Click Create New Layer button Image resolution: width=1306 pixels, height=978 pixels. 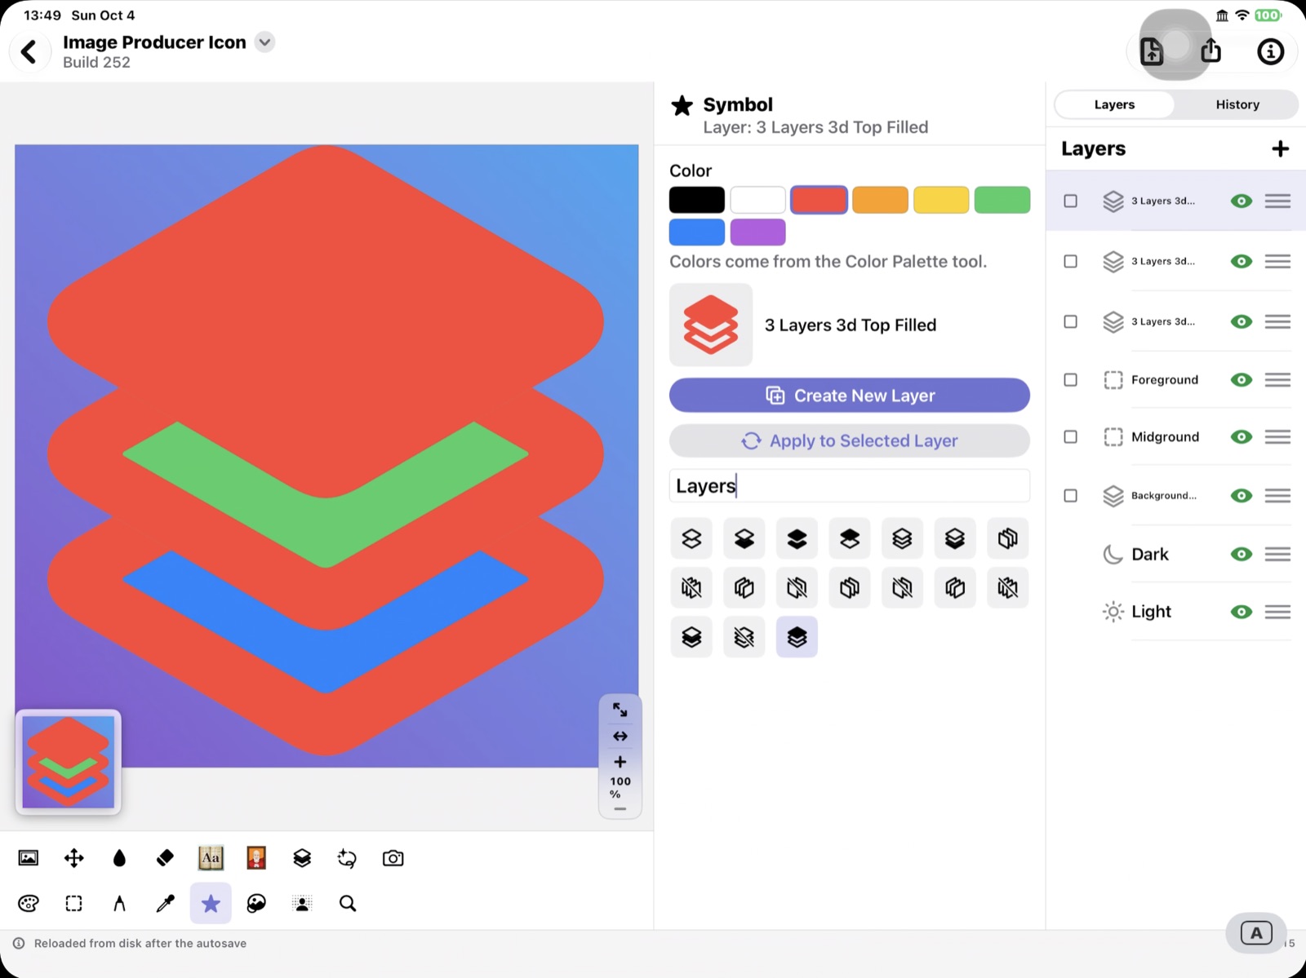850,396
